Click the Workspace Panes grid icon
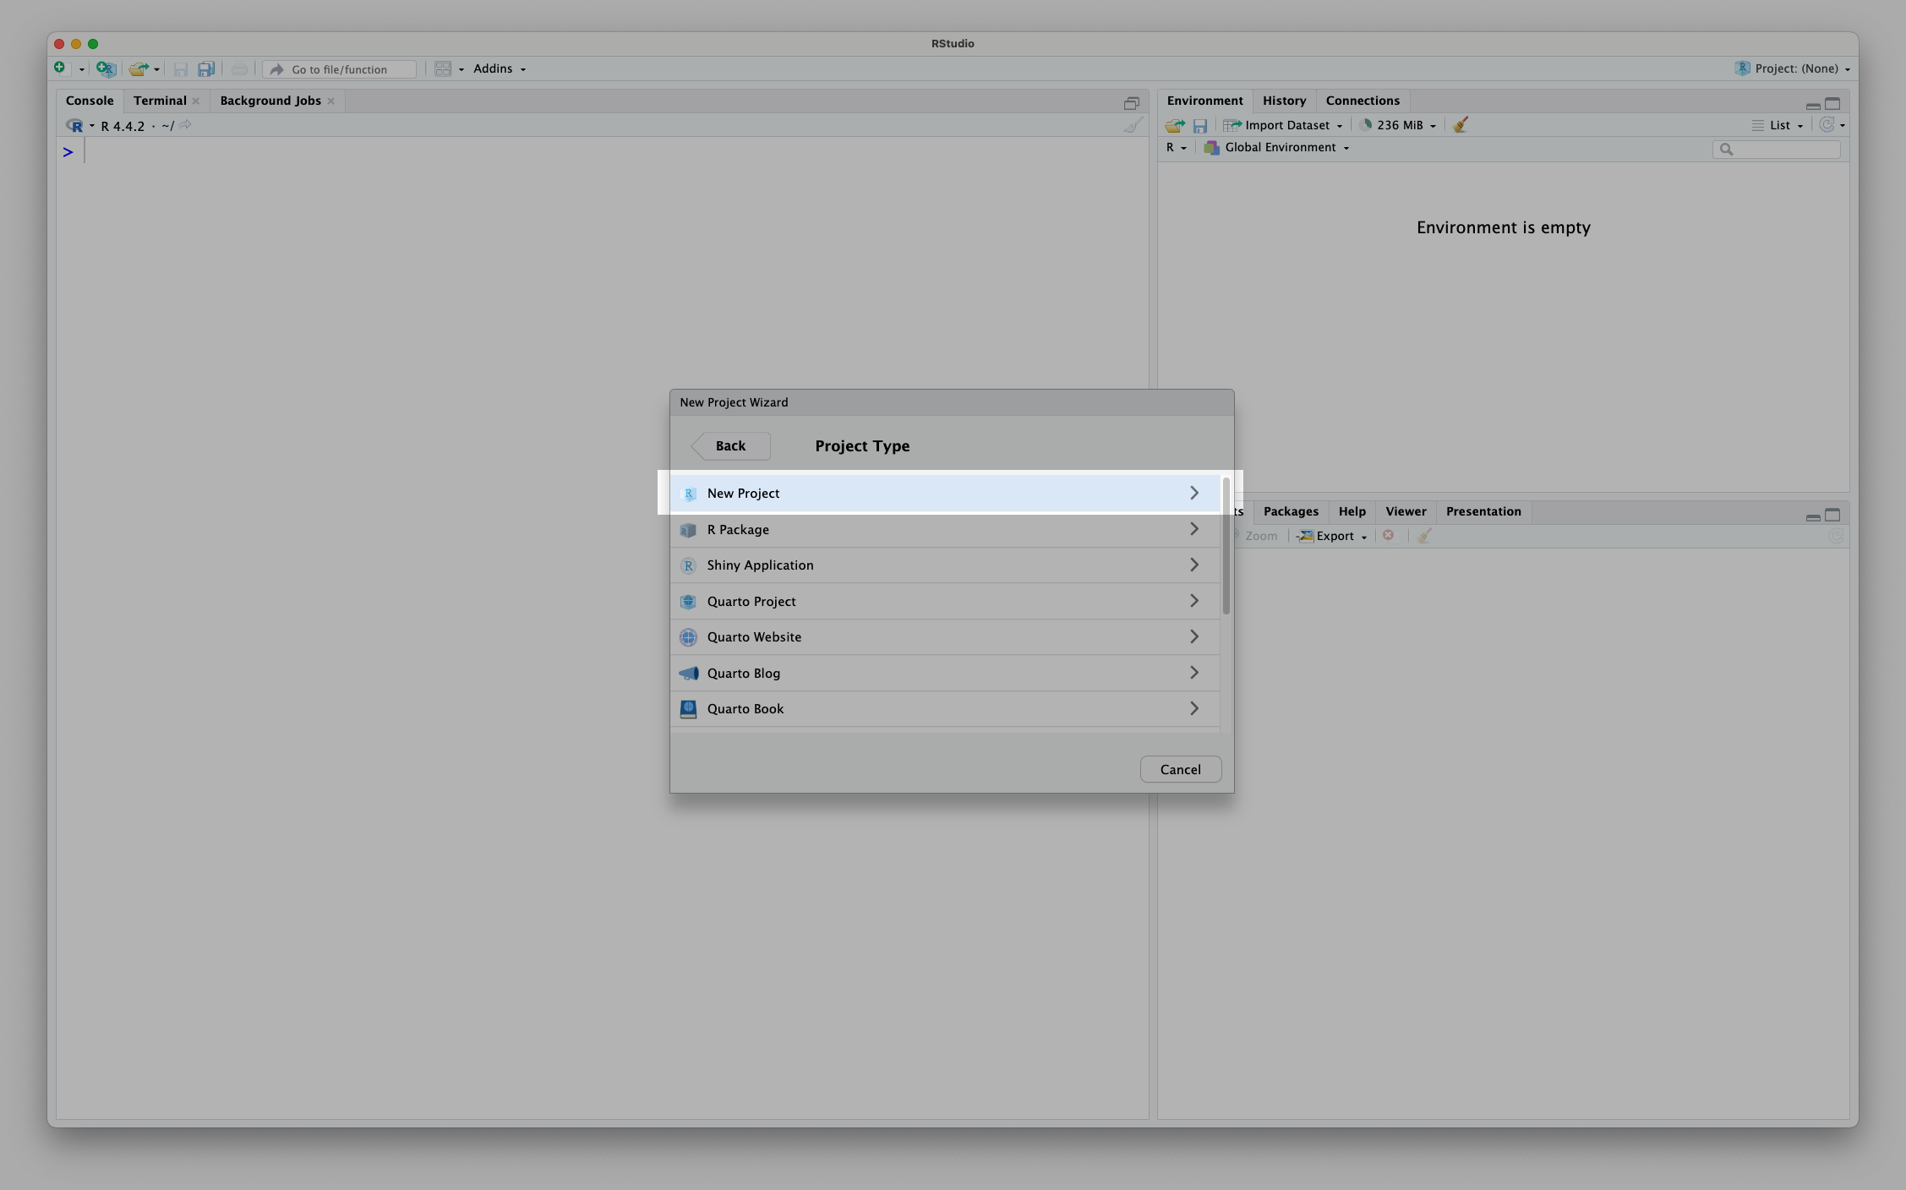 click(x=443, y=69)
